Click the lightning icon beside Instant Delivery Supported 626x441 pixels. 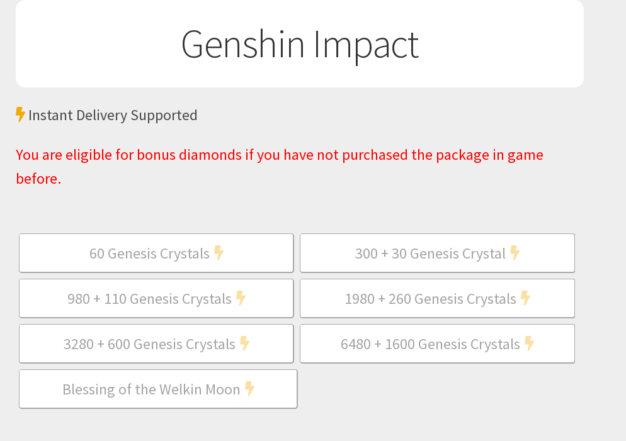(x=20, y=114)
